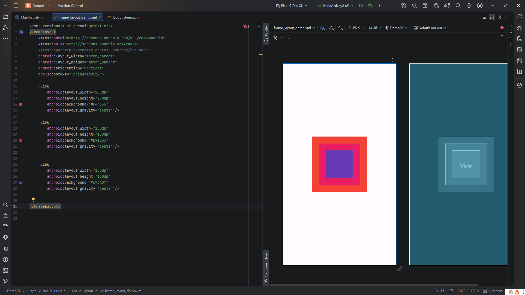Open the gem-shaped tool window icon
This screenshot has width=525, height=295.
coord(5,238)
